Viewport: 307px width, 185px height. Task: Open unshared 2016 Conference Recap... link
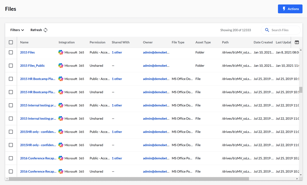click(38, 171)
